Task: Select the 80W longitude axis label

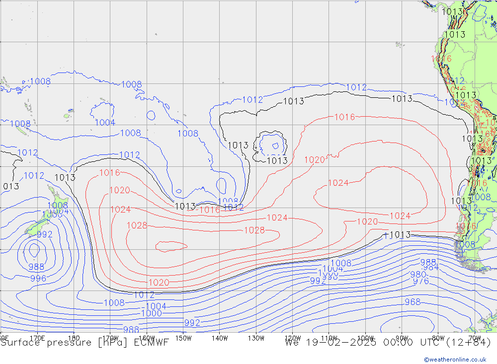Action: pos(438,338)
